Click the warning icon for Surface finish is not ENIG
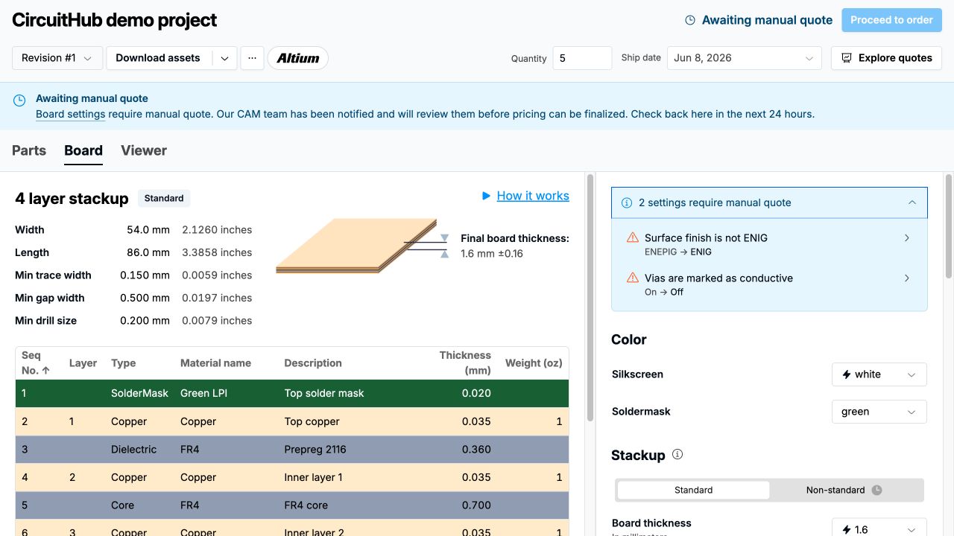954x536 pixels. 633,237
